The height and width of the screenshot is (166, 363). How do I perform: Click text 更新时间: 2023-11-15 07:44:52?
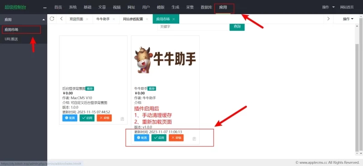(x=86, y=112)
